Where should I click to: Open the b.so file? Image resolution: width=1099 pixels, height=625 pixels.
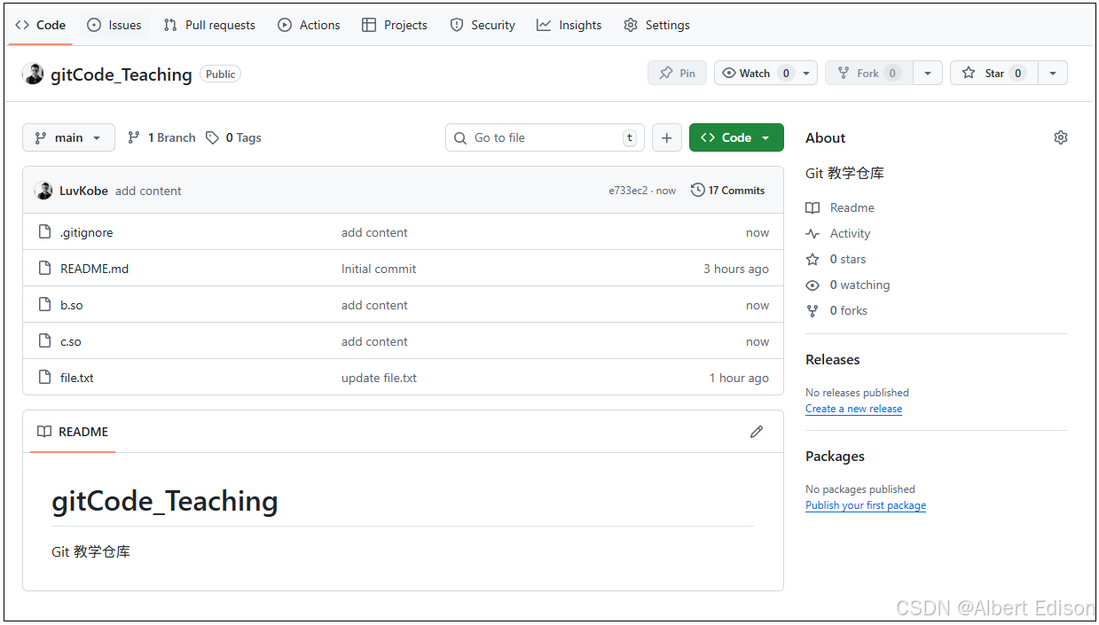tap(72, 305)
